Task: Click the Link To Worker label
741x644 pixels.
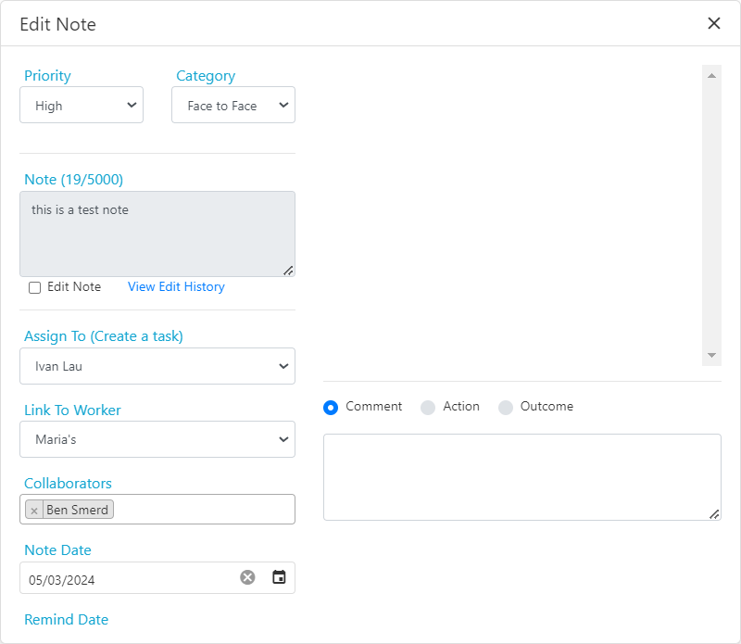Action: tap(72, 410)
